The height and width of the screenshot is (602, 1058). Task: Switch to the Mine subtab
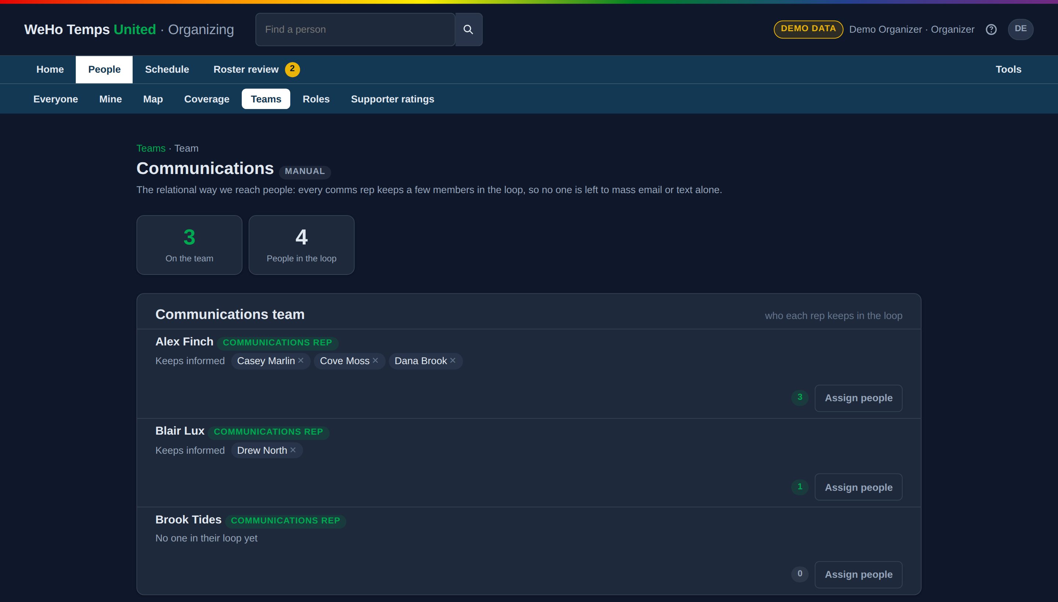point(111,99)
